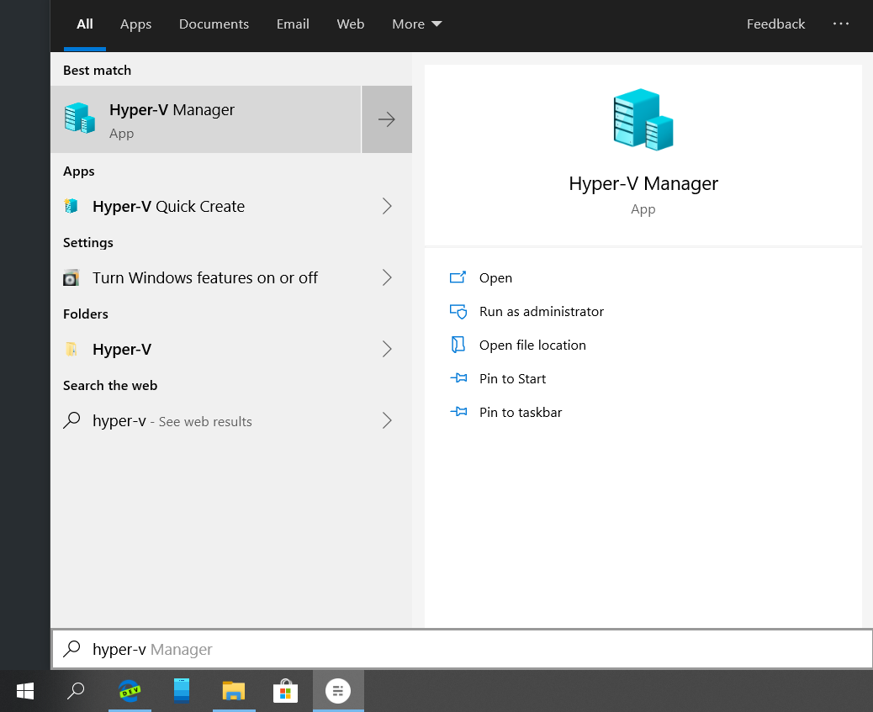The image size is (873, 712).
Task: Click the Open file location icon
Action: 458,345
